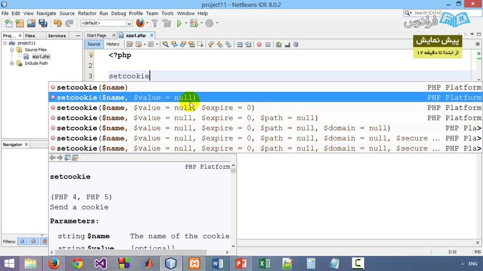Click the Clean and Build icon
The width and height of the screenshot is (483, 271).
167,23
